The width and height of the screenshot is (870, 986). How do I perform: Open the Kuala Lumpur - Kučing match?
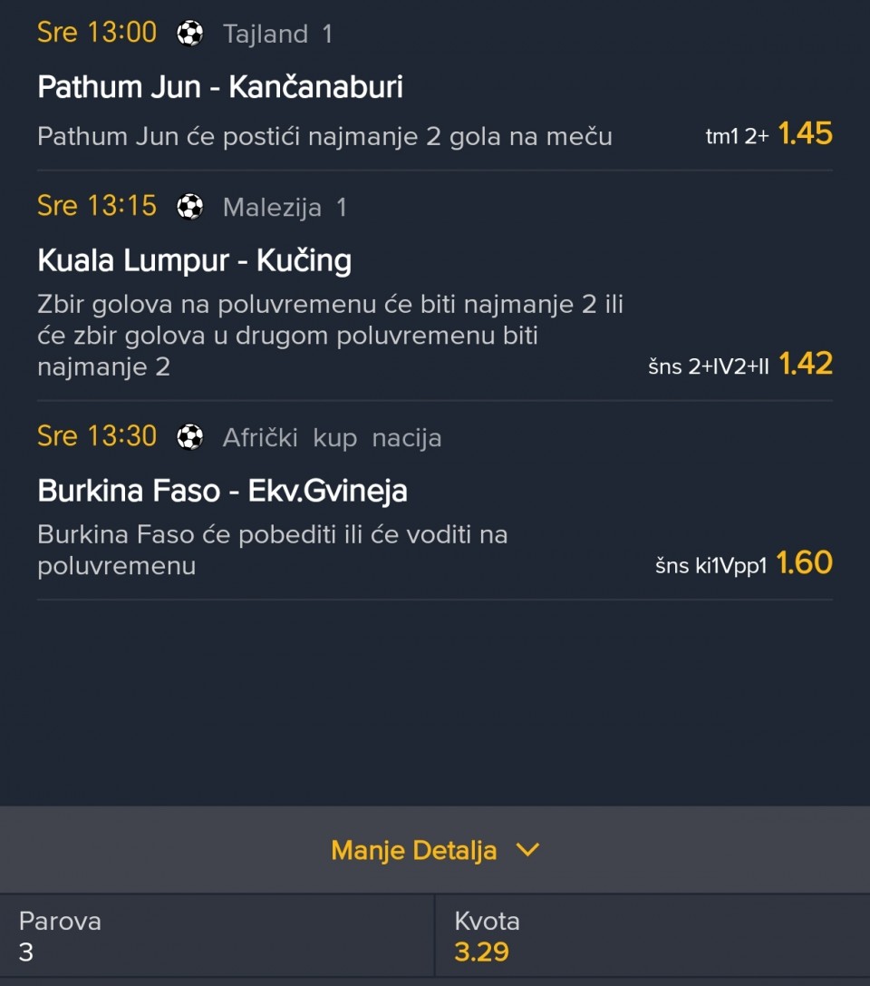coord(195,261)
